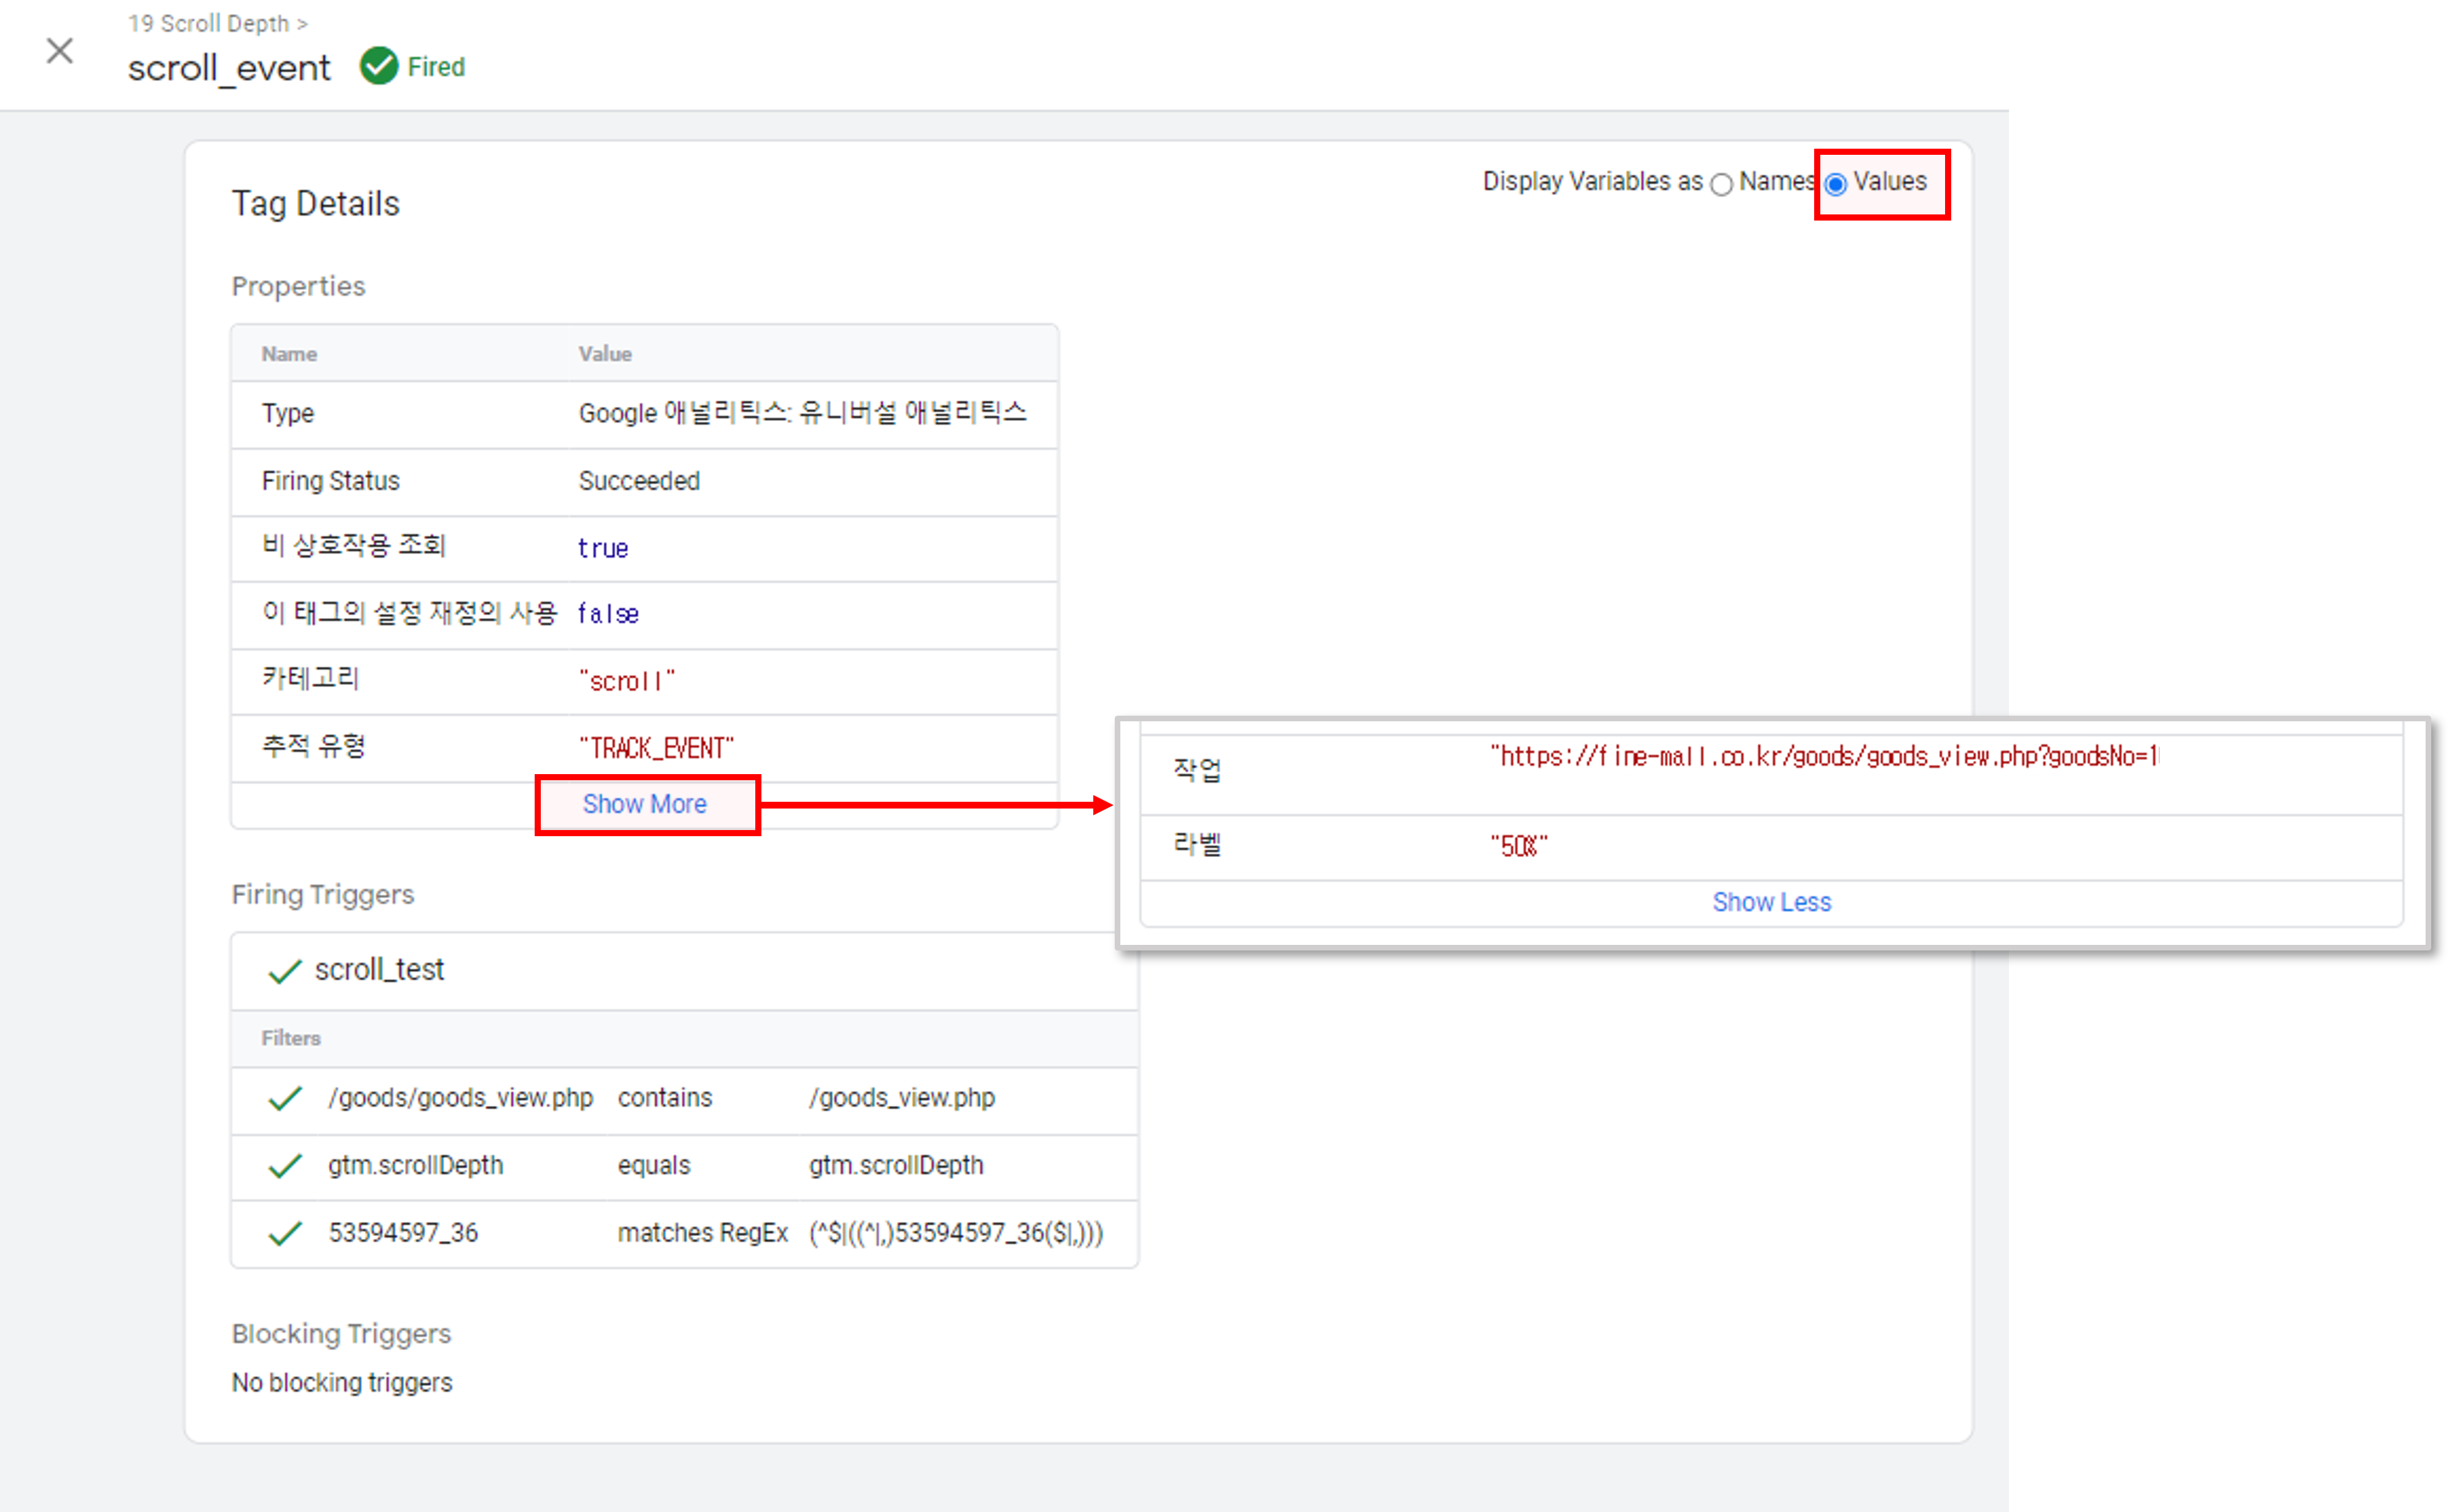2449x1512 pixels.
Task: Expand properties with Show More
Action: coord(645,804)
